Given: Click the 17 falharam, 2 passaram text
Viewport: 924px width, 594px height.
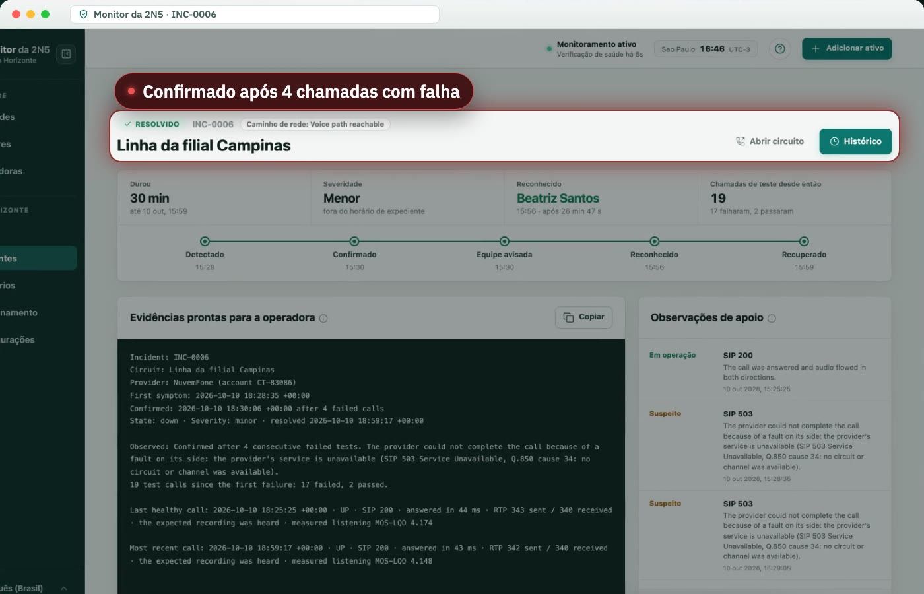Looking at the screenshot, I should [752, 211].
